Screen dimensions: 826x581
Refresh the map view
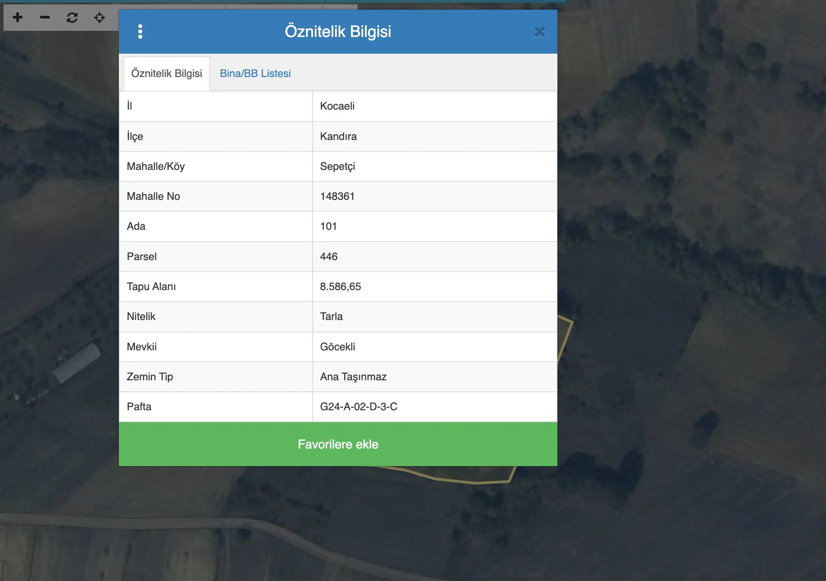click(72, 18)
